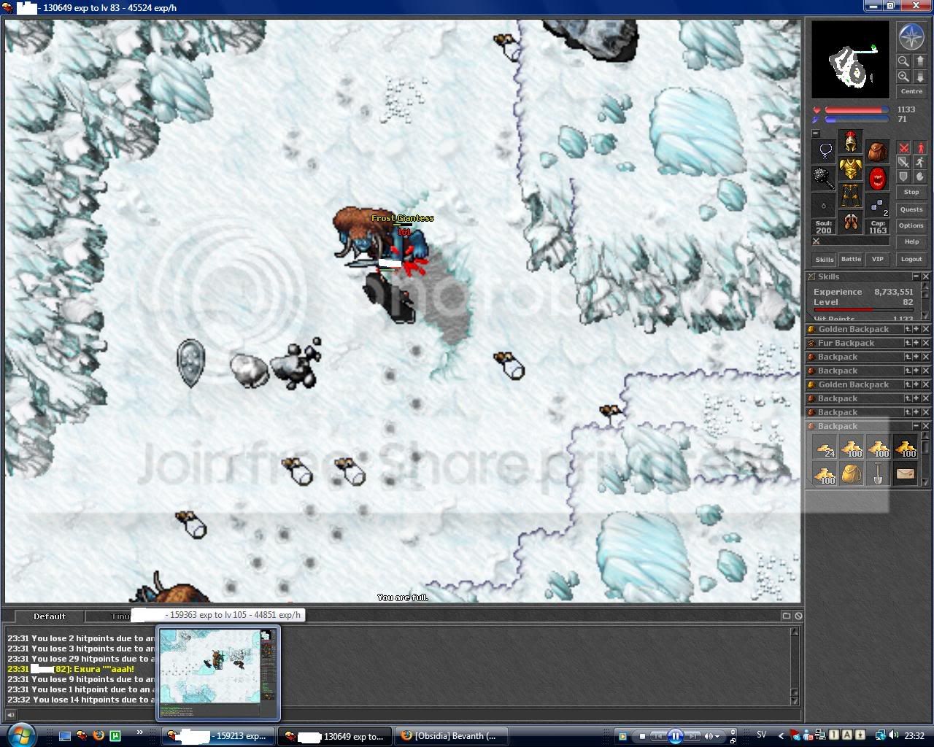The width and height of the screenshot is (934, 747).
Task: Toggle the secure mode hand button
Action: click(919, 177)
